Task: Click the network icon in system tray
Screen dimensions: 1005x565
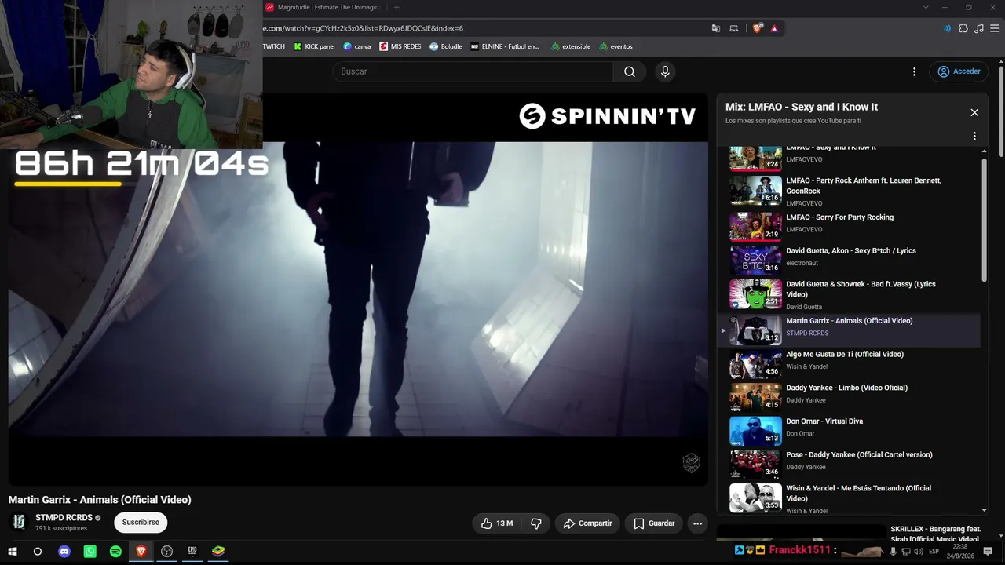Action: click(905, 552)
